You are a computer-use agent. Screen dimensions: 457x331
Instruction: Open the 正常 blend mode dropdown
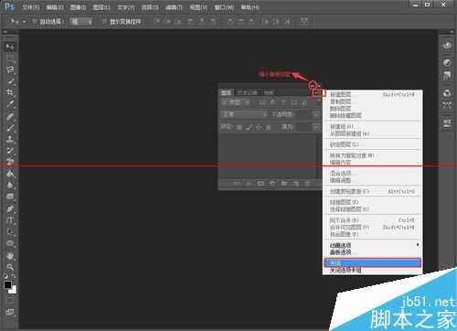click(244, 114)
